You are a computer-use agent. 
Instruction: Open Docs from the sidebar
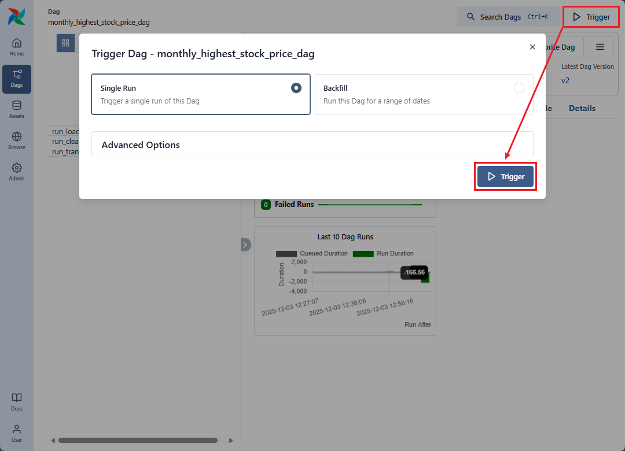click(16, 402)
